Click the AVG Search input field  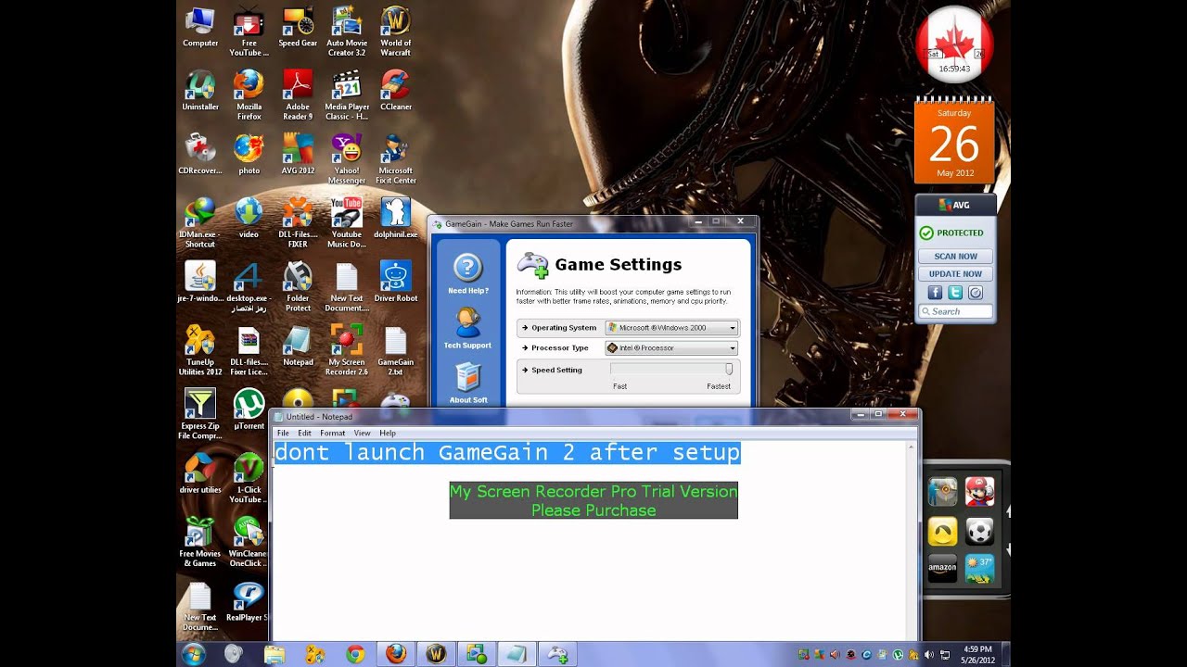[955, 311]
